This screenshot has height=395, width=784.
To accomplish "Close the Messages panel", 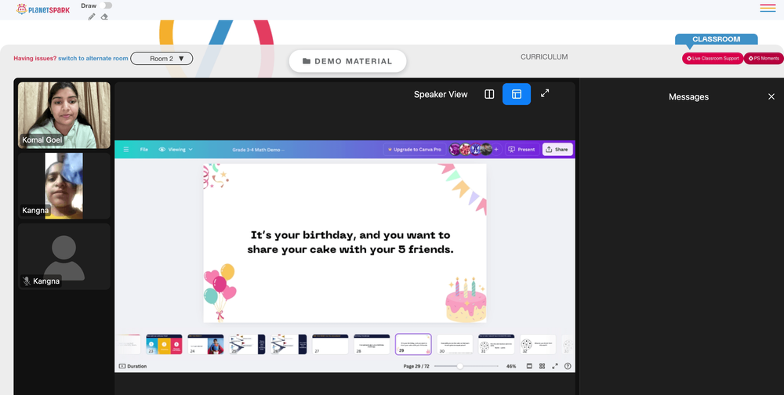I will pos(771,96).
